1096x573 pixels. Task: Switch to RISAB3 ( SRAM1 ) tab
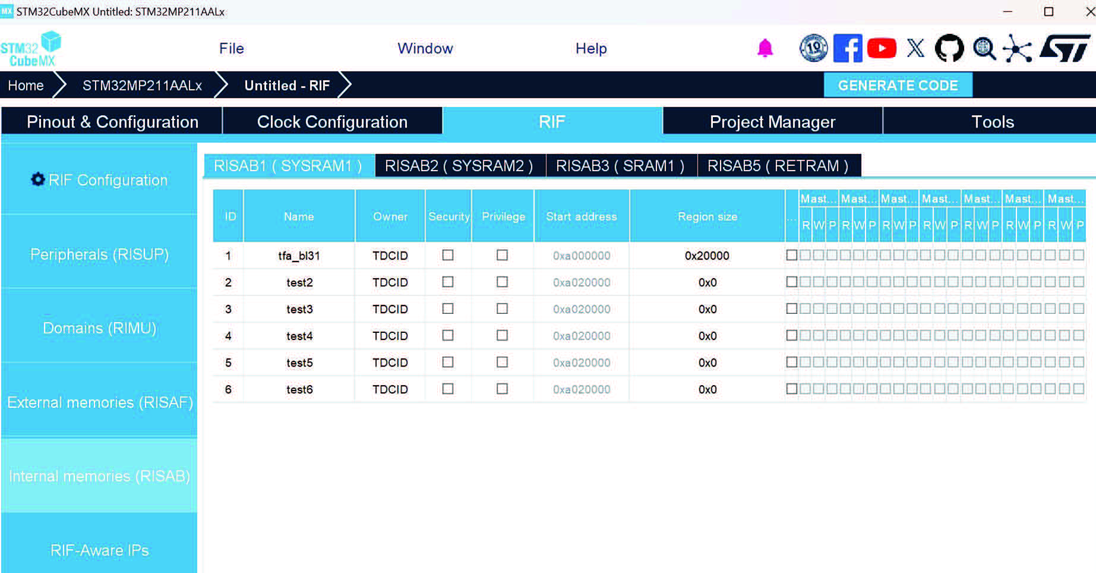[621, 166]
